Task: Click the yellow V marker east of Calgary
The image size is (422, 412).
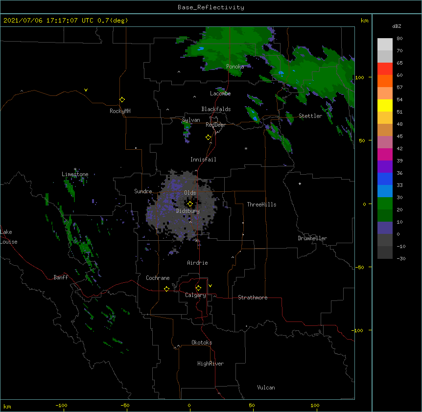Action: 210,286
